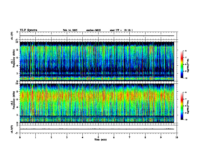Viewport: 199px width, 154px height.
Task: Click inside the ch.2 spectrogram panel
Action: 97,103
